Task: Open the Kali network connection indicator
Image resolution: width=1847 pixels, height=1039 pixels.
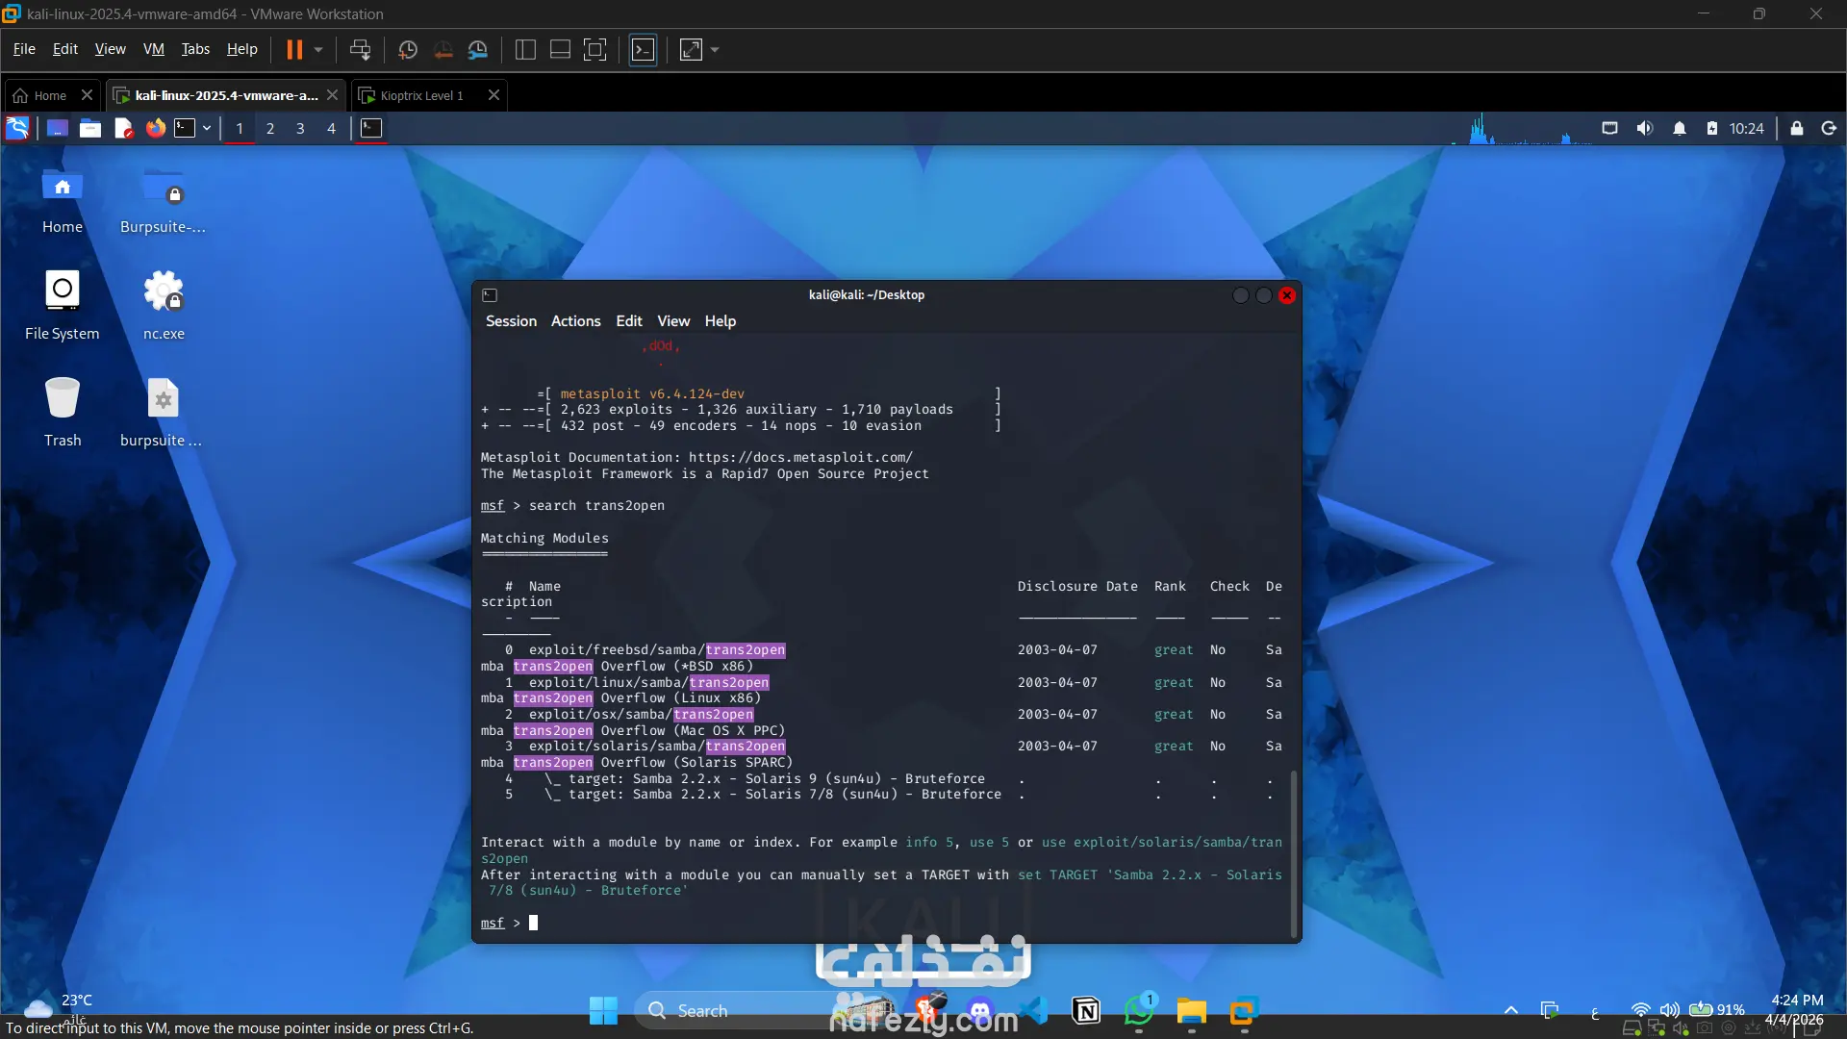Action: [x=1609, y=128]
